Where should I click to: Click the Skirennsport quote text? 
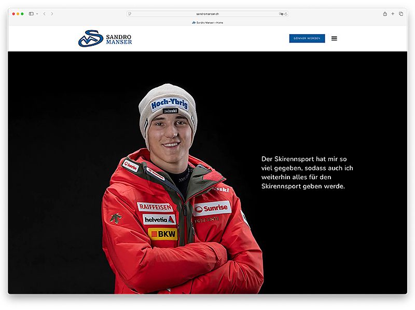click(307, 172)
